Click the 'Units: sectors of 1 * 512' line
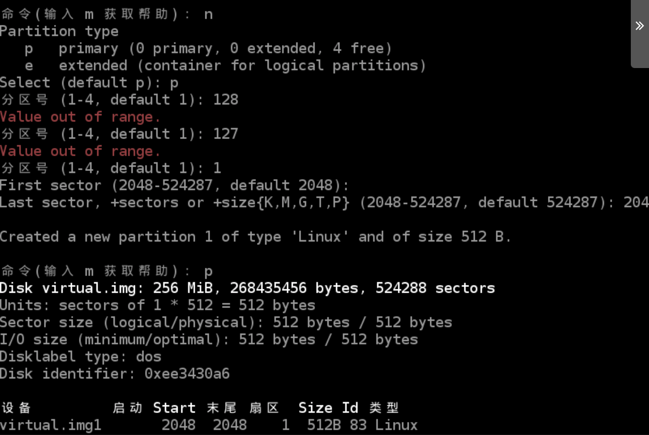Viewport: 649px width, 435px height. (157, 306)
